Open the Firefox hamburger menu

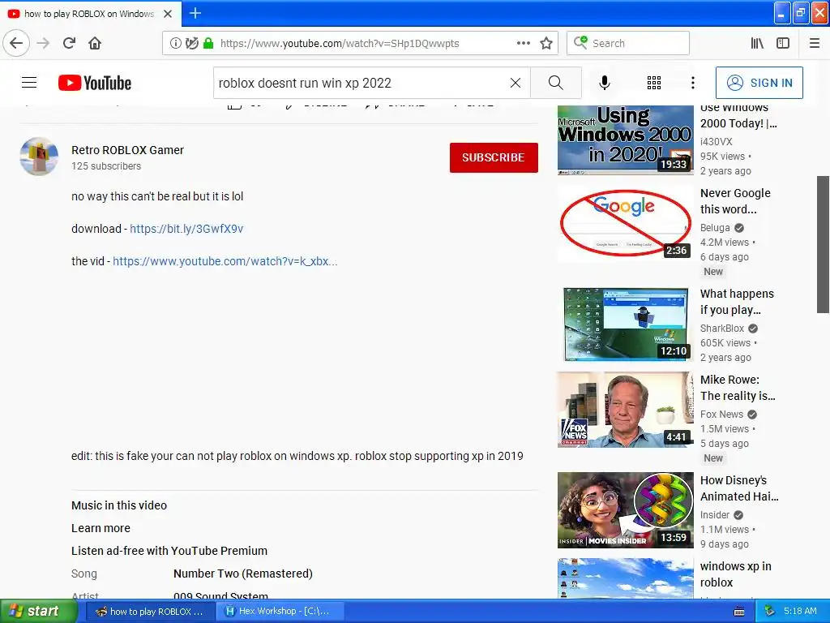[814, 43]
